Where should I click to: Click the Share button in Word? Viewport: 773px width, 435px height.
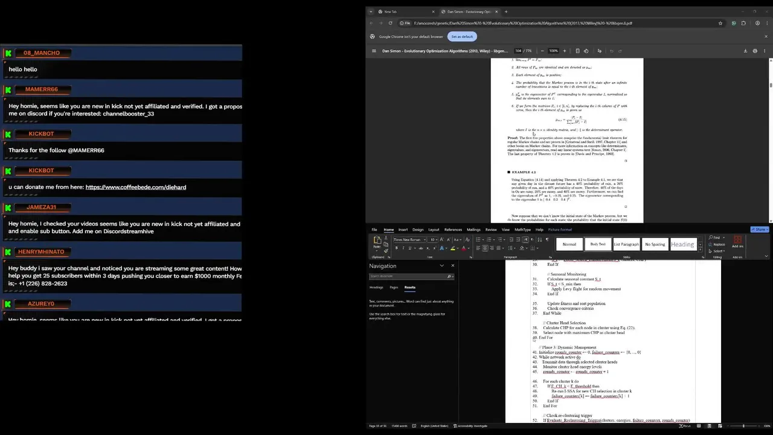759,230
